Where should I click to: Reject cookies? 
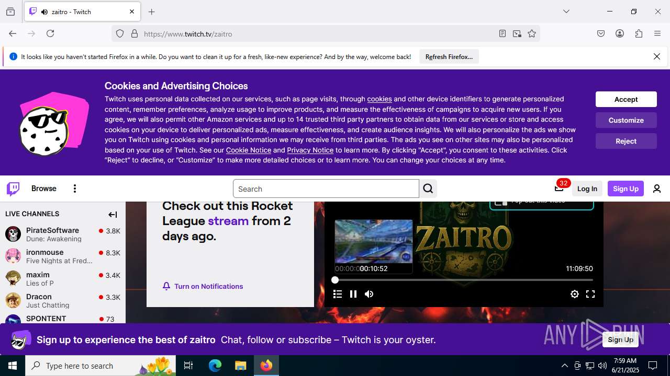pos(626,141)
